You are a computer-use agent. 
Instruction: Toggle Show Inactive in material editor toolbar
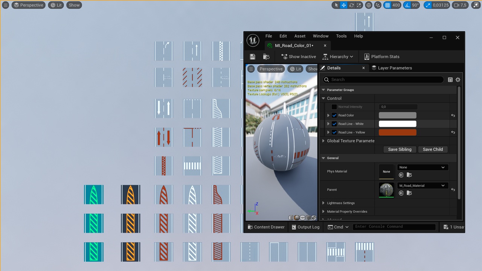tap(299, 56)
